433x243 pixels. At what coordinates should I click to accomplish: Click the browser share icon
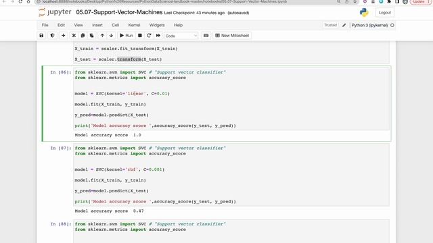(346, 1)
